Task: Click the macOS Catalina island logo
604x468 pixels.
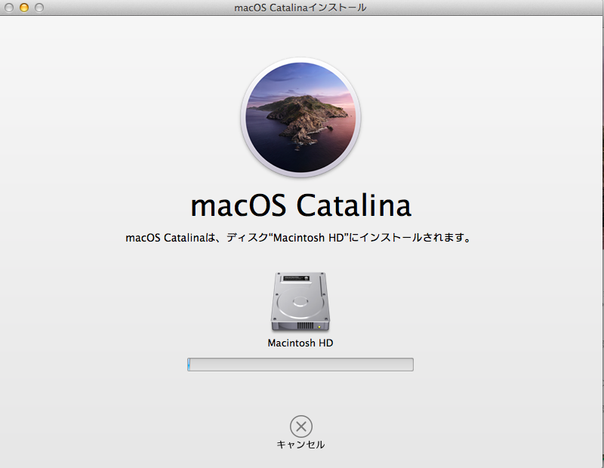Action: coord(300,118)
